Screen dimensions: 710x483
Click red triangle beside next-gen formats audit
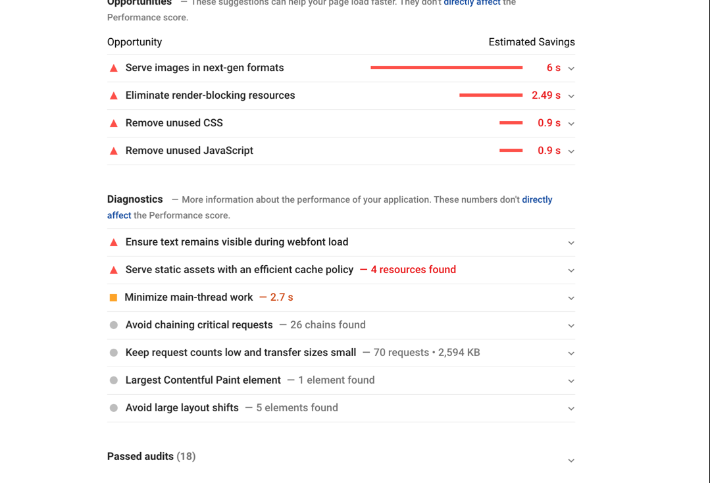(114, 68)
